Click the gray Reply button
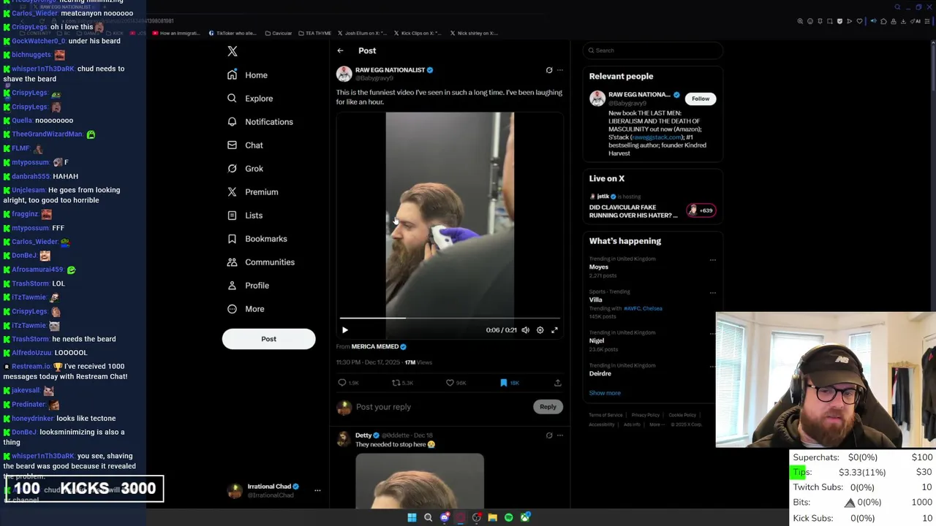This screenshot has width=936, height=526. (548, 407)
